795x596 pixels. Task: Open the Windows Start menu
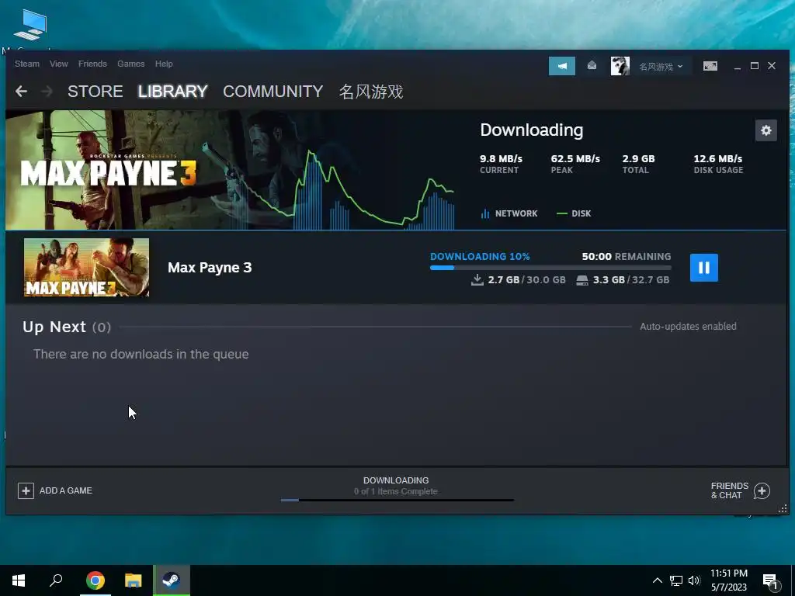tap(19, 580)
